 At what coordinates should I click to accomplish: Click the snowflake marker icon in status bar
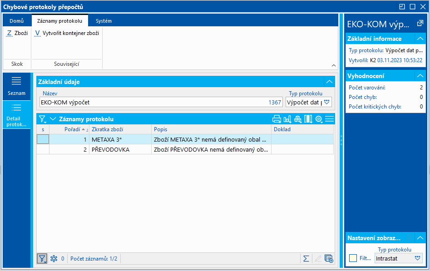point(54,259)
